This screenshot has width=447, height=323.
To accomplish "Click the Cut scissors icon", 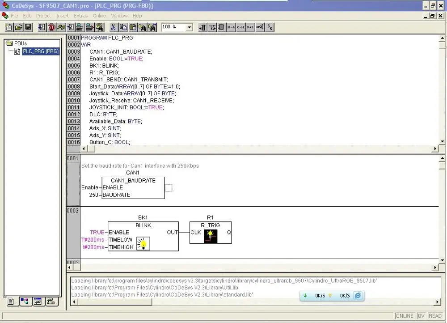I will 113,27.
